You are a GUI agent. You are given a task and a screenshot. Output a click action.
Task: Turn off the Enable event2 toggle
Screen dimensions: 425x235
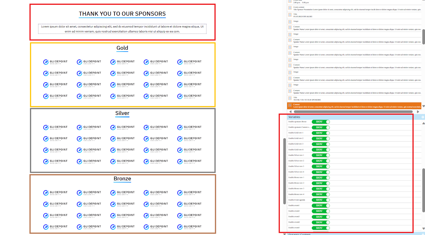tap(321, 211)
